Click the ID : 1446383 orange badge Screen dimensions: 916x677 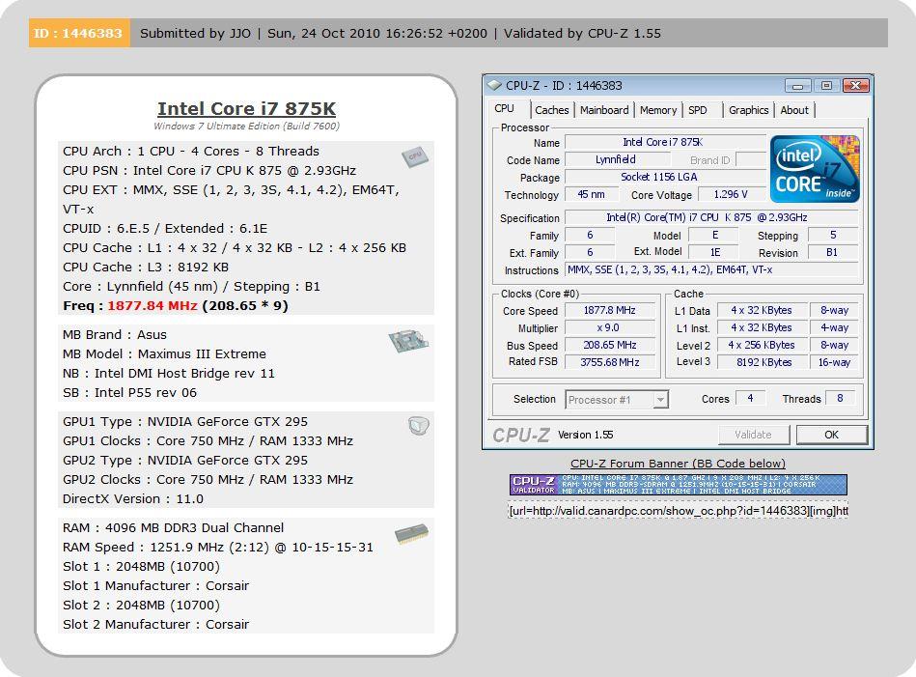(79, 34)
